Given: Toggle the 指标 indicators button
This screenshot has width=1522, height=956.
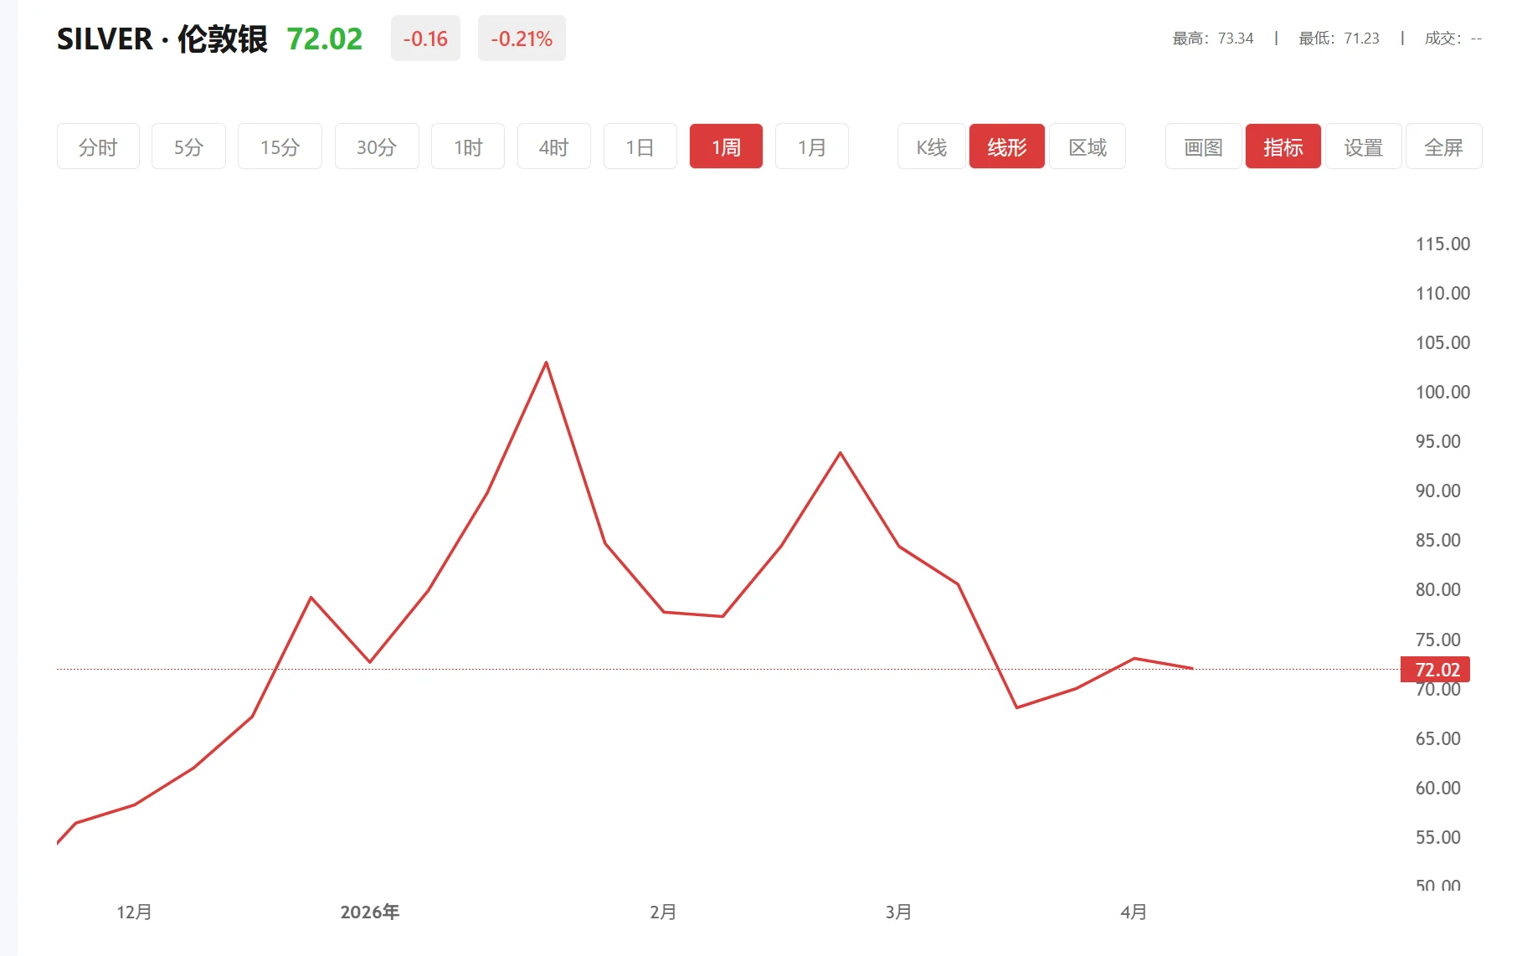Looking at the screenshot, I should pyautogui.click(x=1283, y=146).
